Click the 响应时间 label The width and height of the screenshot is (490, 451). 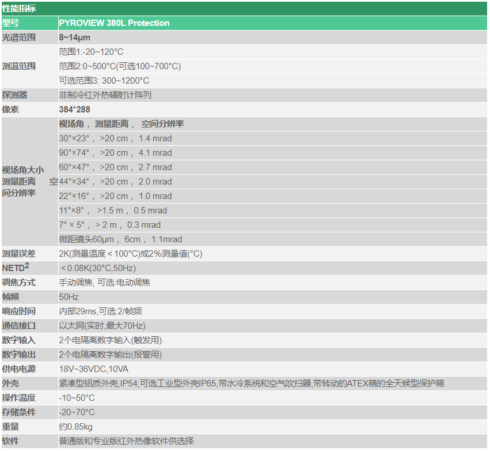[19, 311]
